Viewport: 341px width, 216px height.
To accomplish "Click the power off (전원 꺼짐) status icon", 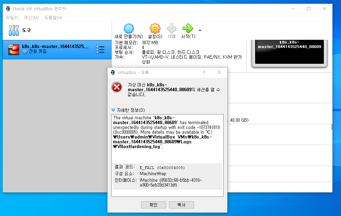I will coord(25,51).
